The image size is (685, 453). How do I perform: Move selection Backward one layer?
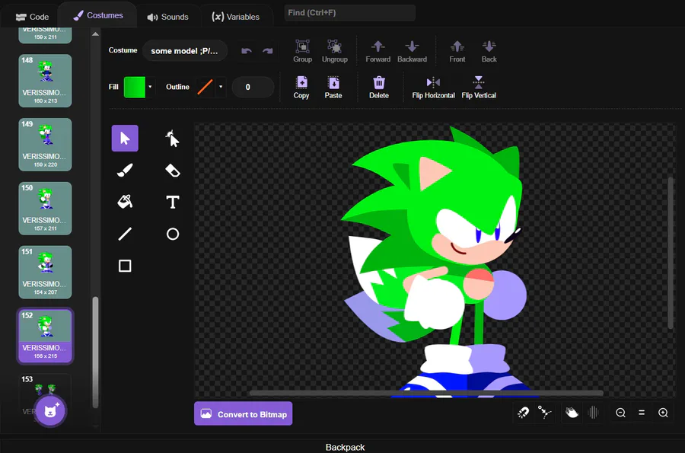tap(412, 51)
